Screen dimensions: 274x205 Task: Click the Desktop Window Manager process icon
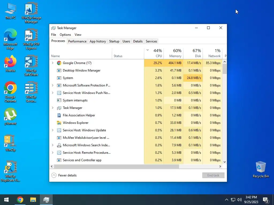59,70
